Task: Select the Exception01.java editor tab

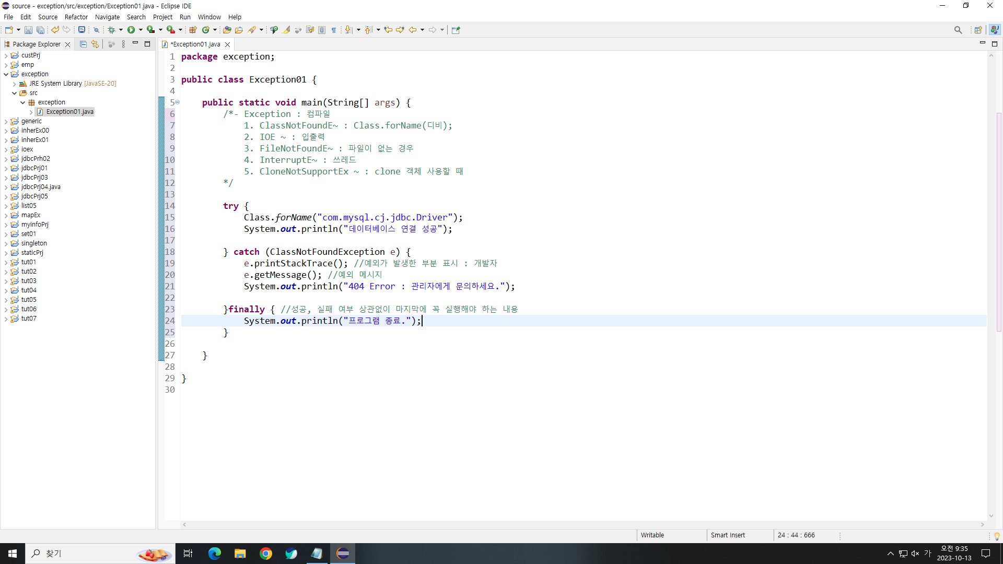Action: click(x=195, y=44)
